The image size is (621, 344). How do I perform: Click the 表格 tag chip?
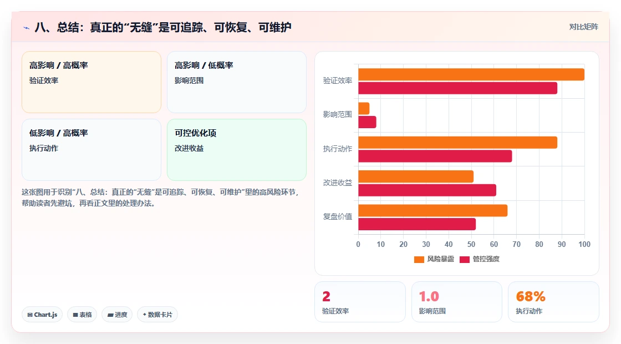(x=82, y=315)
